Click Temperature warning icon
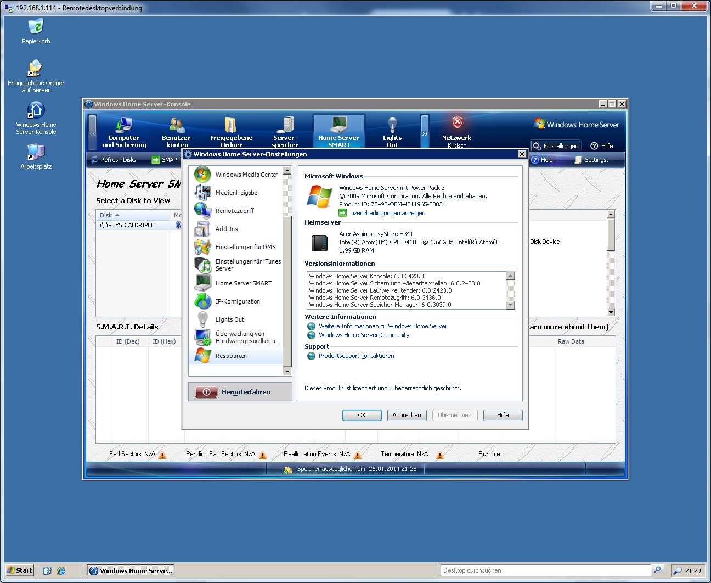The height and width of the screenshot is (583, 711). (439, 455)
